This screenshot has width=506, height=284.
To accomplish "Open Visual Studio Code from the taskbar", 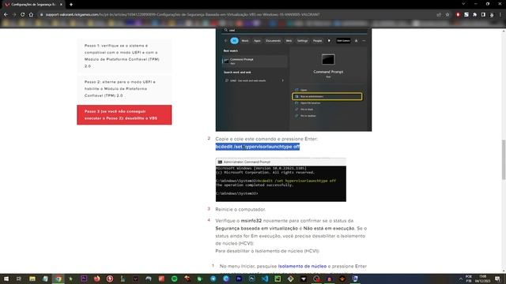I will tap(265, 278).
